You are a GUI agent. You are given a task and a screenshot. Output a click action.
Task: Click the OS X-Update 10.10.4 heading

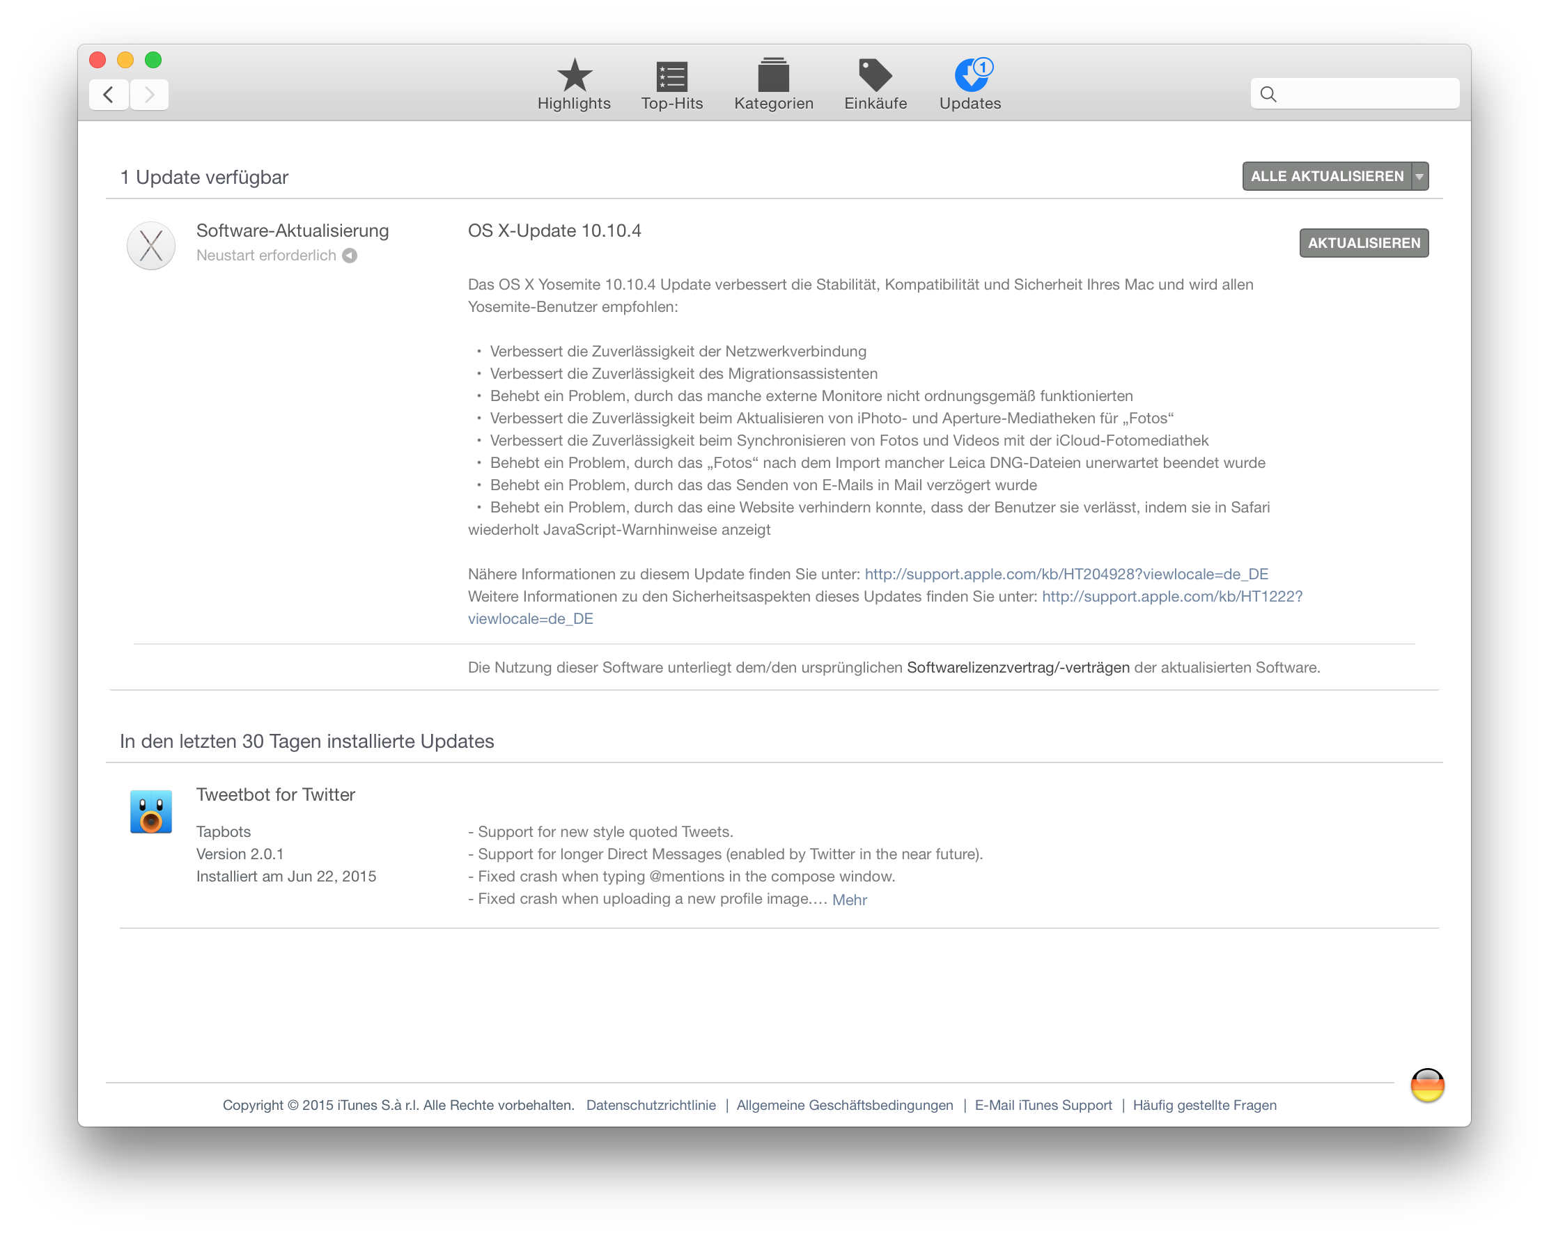pyautogui.click(x=554, y=230)
